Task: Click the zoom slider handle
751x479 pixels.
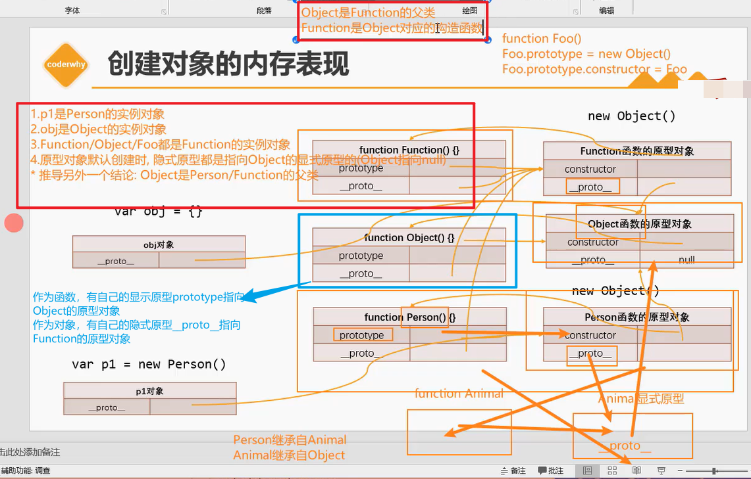Action: [714, 471]
